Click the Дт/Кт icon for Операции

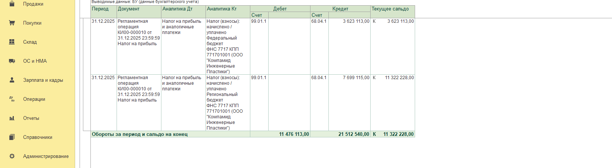click(x=12, y=99)
